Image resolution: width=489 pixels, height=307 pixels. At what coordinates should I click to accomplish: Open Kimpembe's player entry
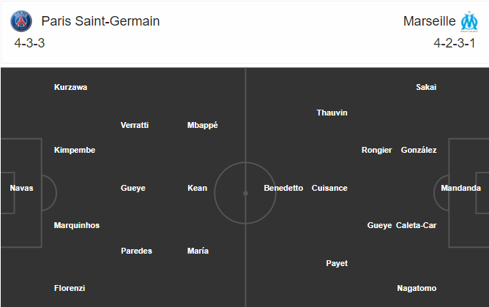pyautogui.click(x=75, y=150)
